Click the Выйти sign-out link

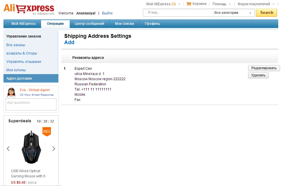coord(107,13)
